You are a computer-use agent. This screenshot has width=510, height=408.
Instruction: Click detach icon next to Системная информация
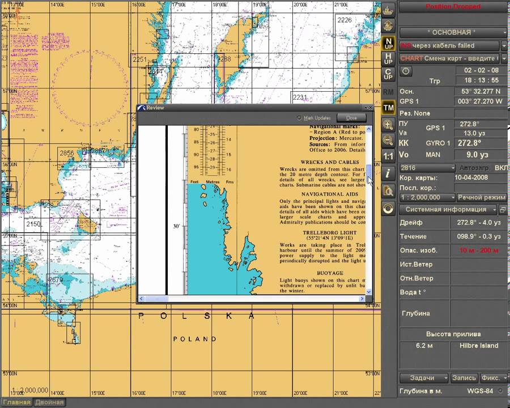point(503,210)
